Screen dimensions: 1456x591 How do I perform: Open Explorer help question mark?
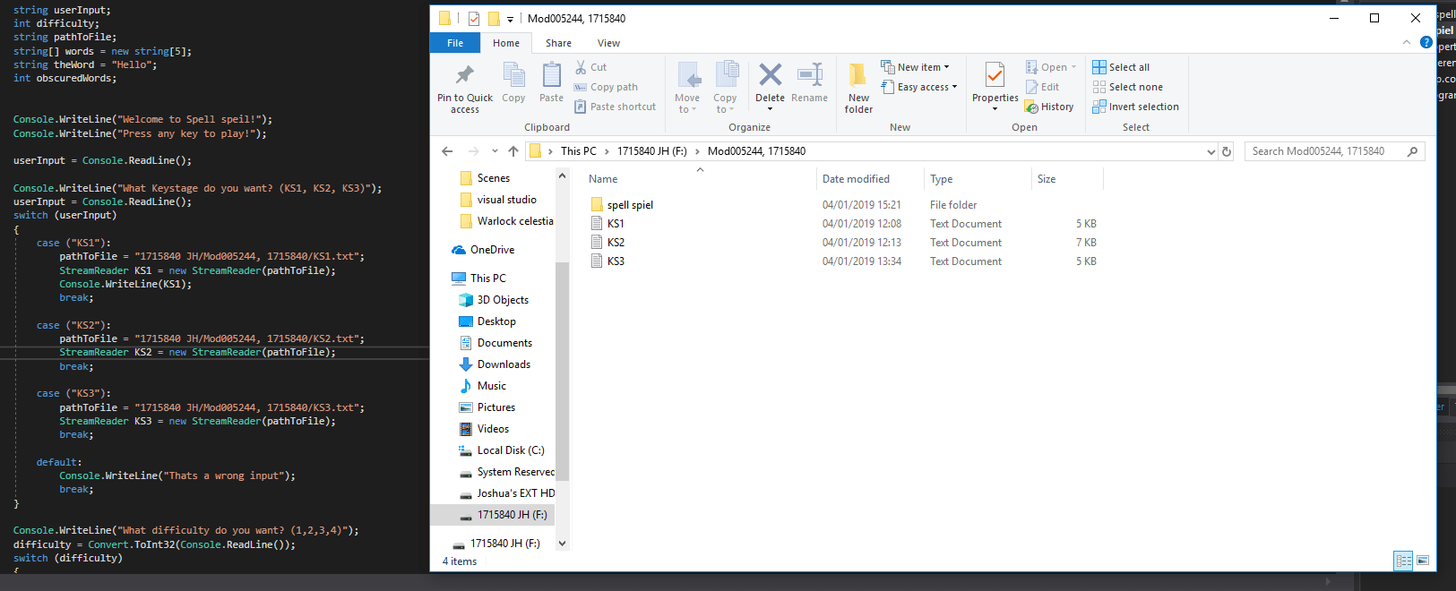1426,42
